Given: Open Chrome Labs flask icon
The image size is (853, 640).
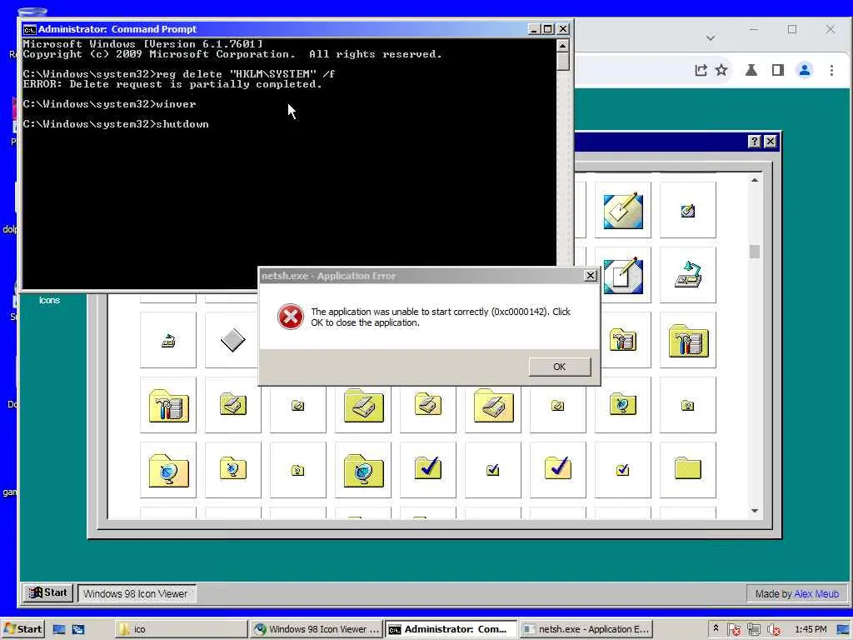Looking at the screenshot, I should [751, 70].
